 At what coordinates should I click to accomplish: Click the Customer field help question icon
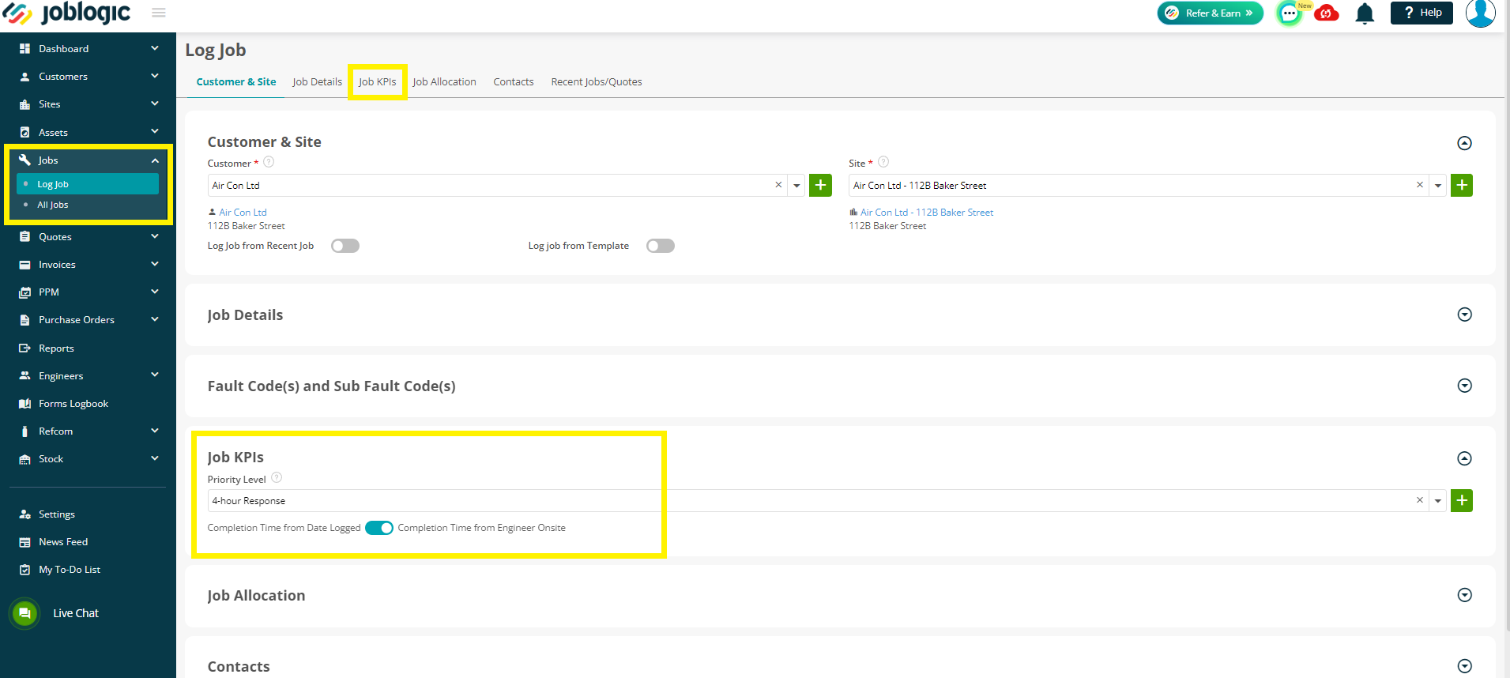pos(269,162)
